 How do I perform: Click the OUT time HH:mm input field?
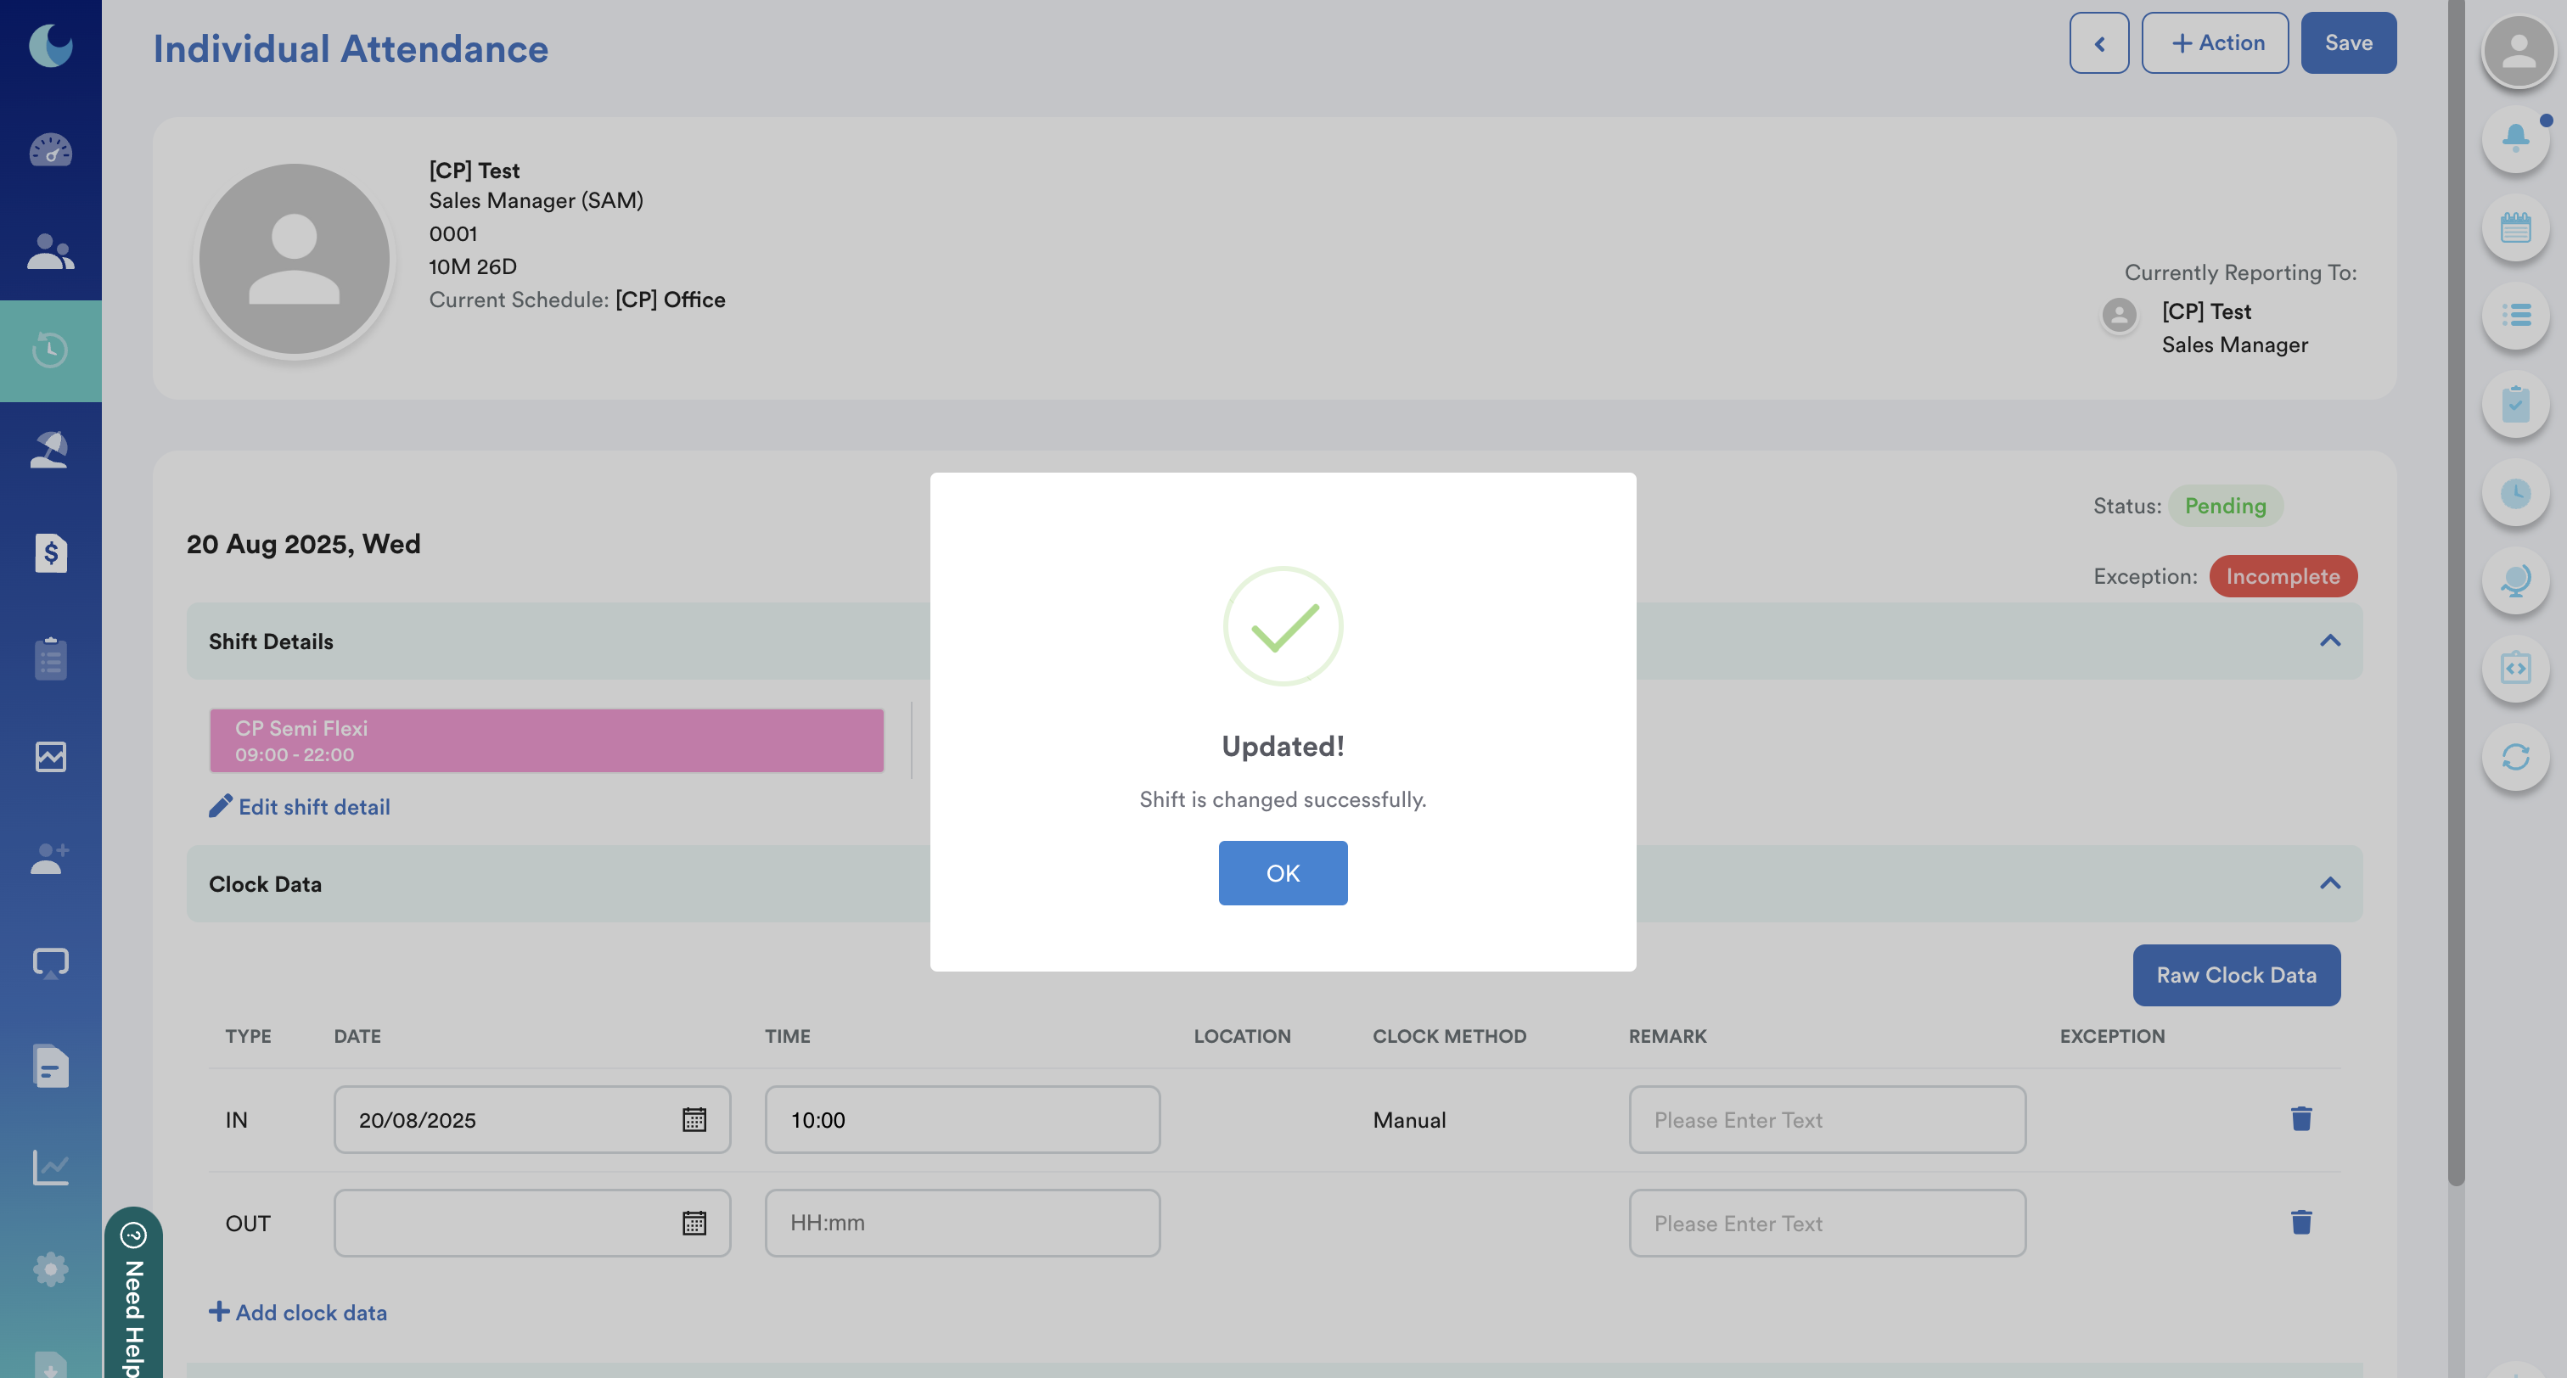[962, 1223]
